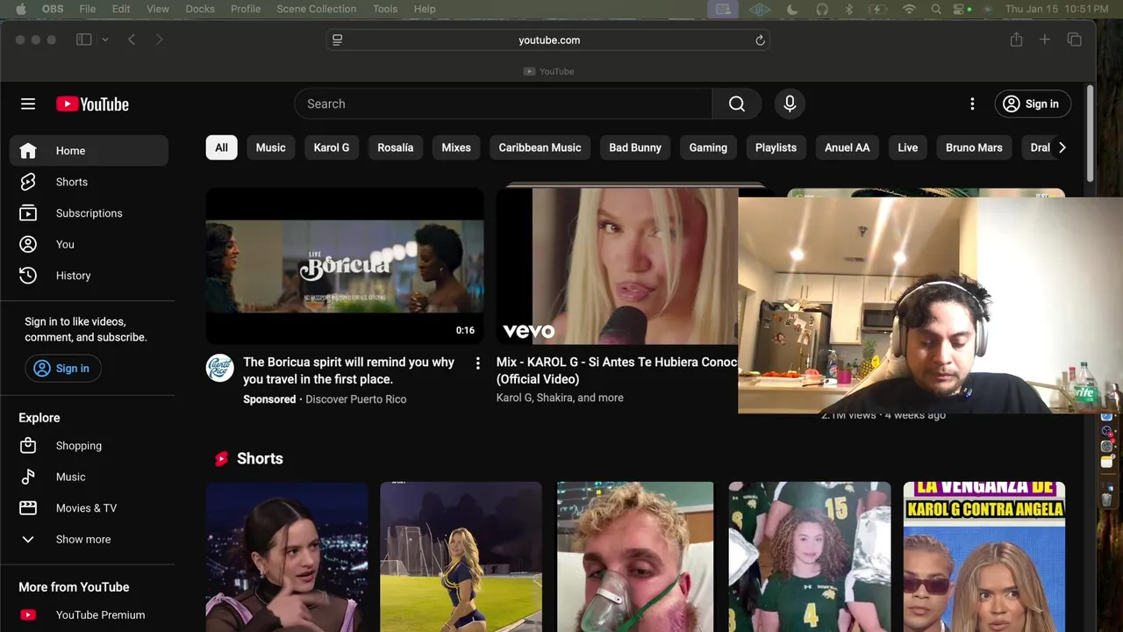Select the Live filter chip
1123x632 pixels.
pyautogui.click(x=907, y=147)
